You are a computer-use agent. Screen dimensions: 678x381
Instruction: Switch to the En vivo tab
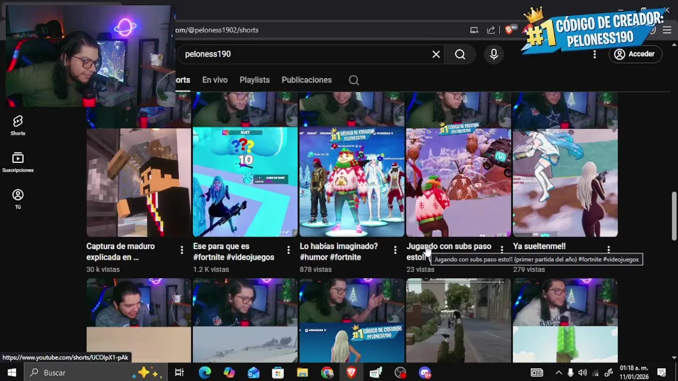point(215,80)
